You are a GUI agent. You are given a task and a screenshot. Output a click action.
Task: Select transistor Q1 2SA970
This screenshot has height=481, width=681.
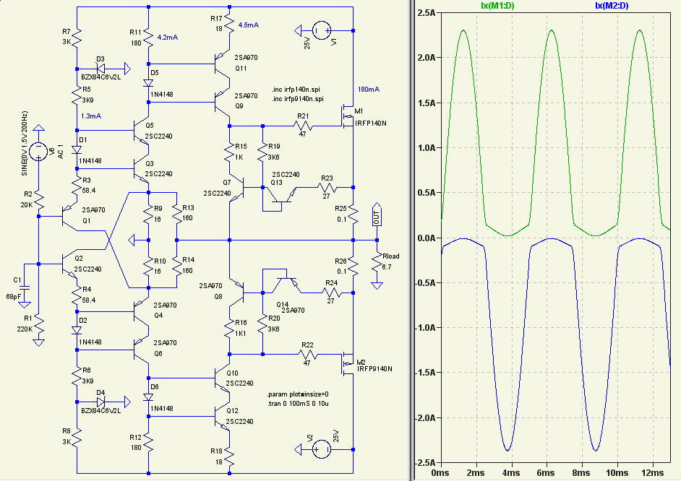[x=69, y=215]
